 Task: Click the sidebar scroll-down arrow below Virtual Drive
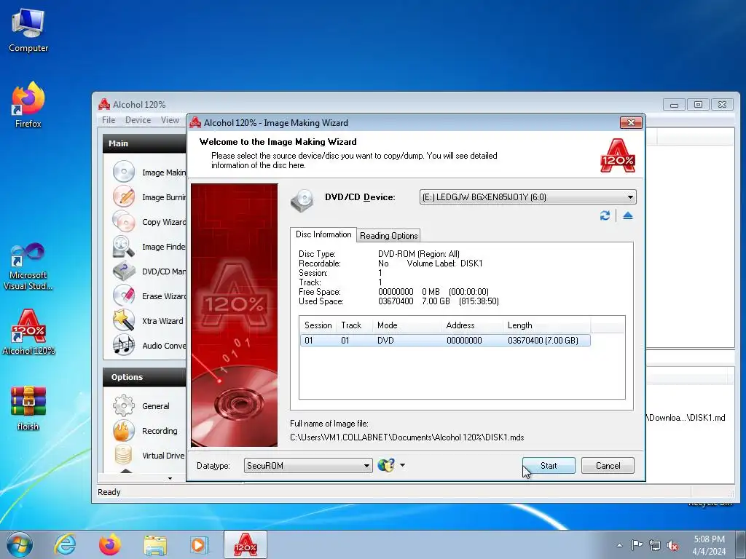[170, 478]
